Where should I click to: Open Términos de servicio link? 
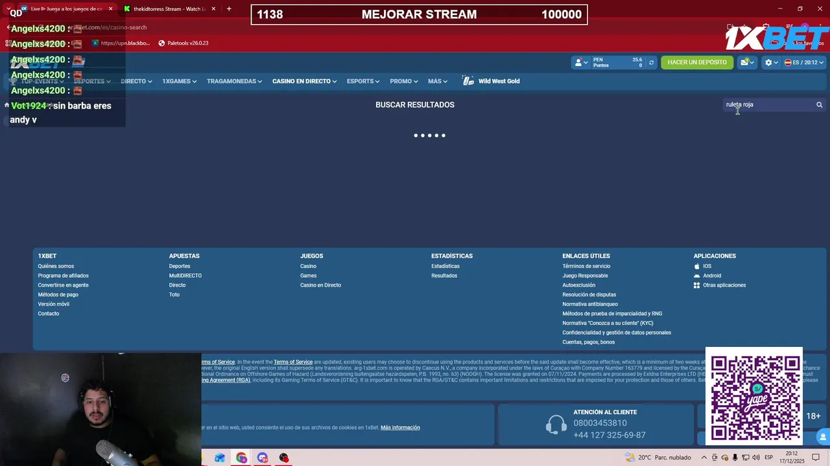586,266
